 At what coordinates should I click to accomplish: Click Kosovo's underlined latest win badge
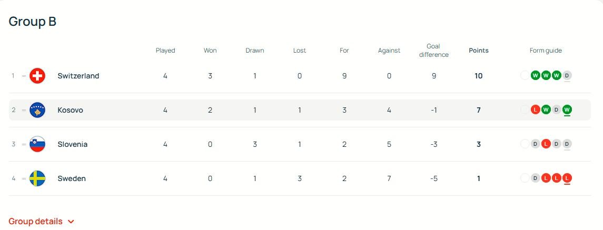(x=567, y=110)
